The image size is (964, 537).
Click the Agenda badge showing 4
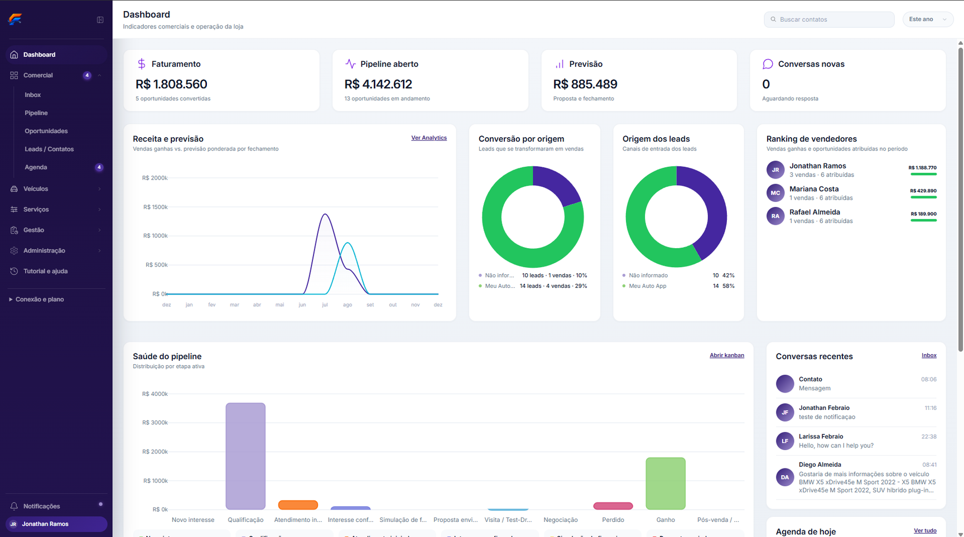[x=99, y=167]
